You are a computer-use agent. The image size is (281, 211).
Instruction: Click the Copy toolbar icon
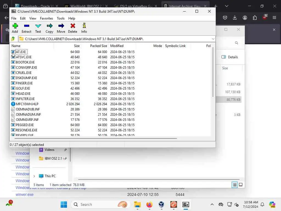(49, 28)
